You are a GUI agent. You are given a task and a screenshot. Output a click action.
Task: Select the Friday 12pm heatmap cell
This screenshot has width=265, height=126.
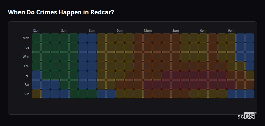148,75
